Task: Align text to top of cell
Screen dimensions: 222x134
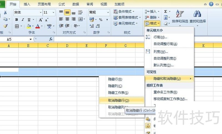Action: tap(61, 12)
